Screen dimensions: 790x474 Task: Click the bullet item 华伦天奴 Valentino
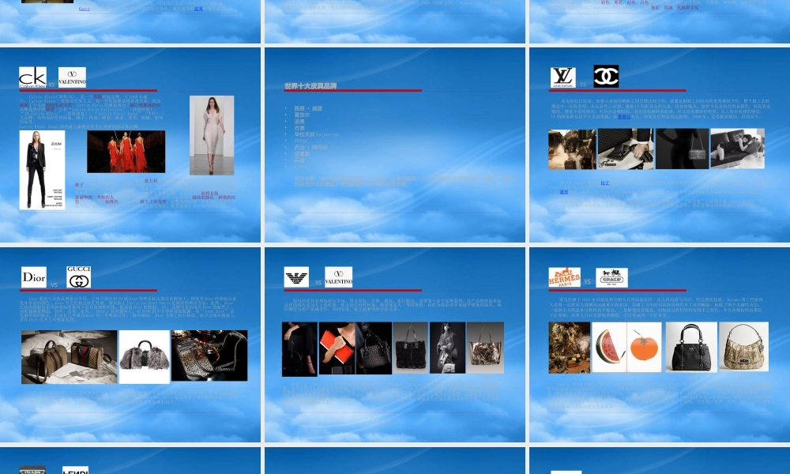(317, 134)
